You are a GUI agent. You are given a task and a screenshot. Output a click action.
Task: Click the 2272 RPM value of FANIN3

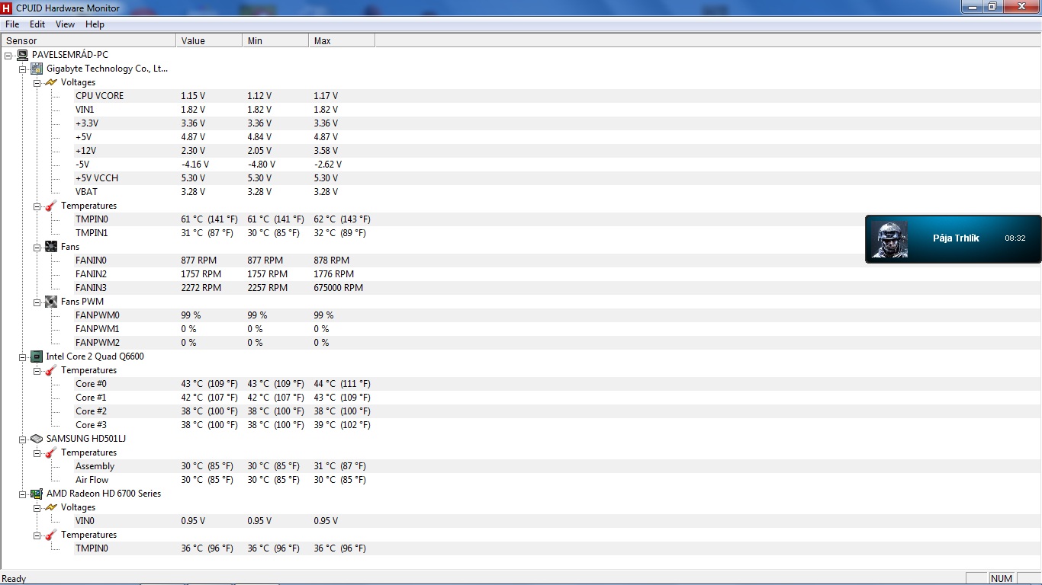(201, 288)
